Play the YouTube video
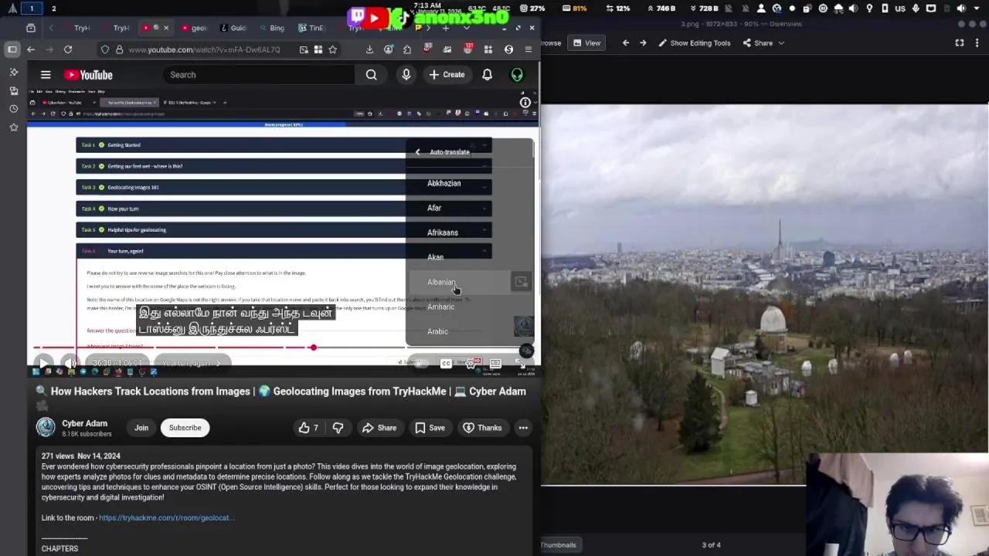 43,363
